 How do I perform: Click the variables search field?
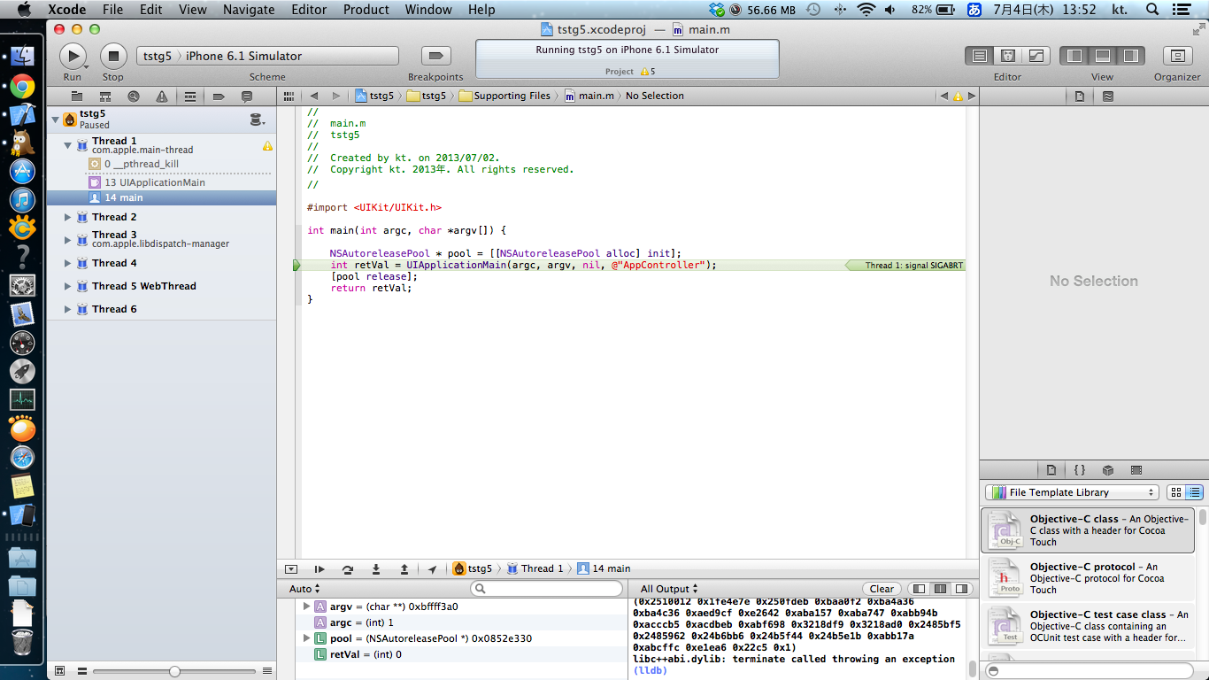tap(547, 589)
